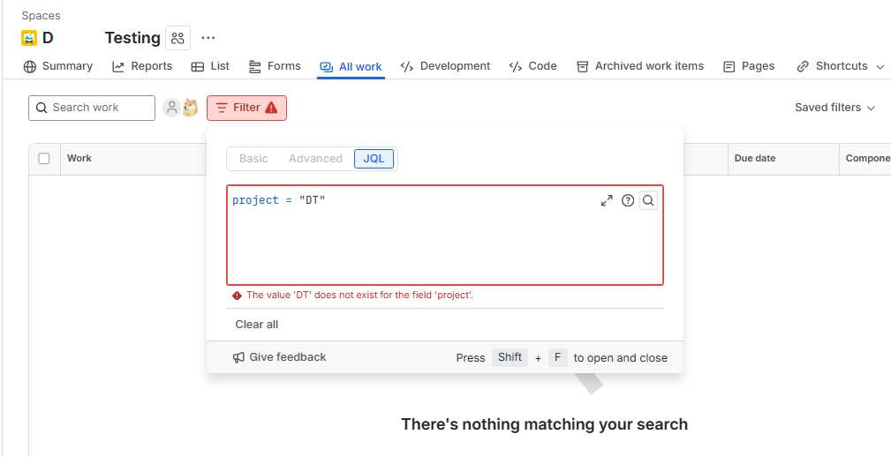Switch filter mode to Advanced
The height and width of the screenshot is (457, 891).
(x=315, y=159)
